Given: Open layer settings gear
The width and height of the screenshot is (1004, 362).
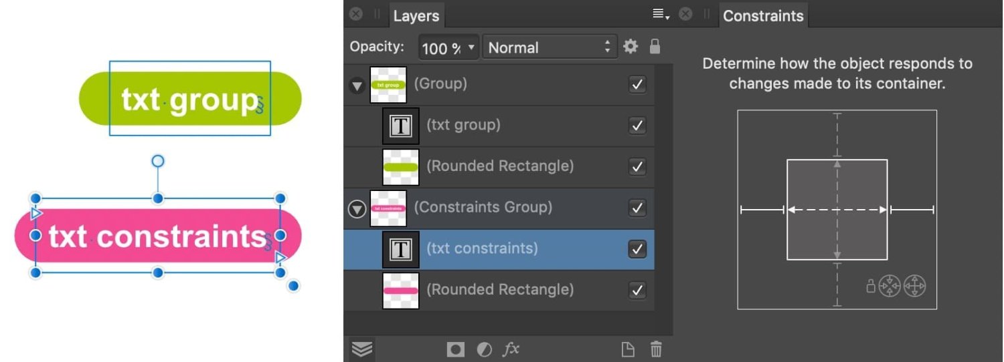Looking at the screenshot, I should pos(631,47).
